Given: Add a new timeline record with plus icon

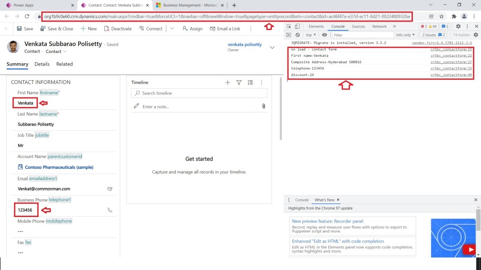Looking at the screenshot, I should 228,82.
